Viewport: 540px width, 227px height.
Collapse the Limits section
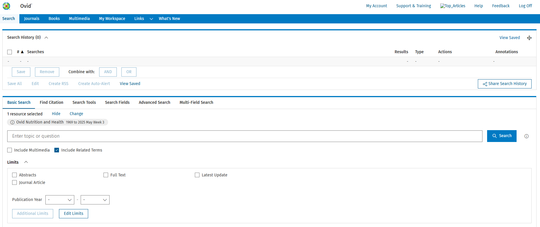tap(26, 162)
